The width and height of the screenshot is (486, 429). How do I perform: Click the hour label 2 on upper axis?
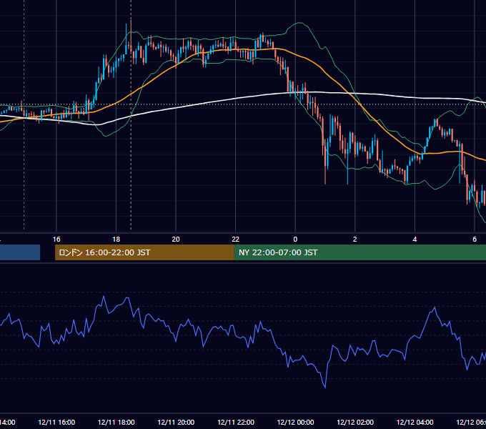(x=355, y=240)
